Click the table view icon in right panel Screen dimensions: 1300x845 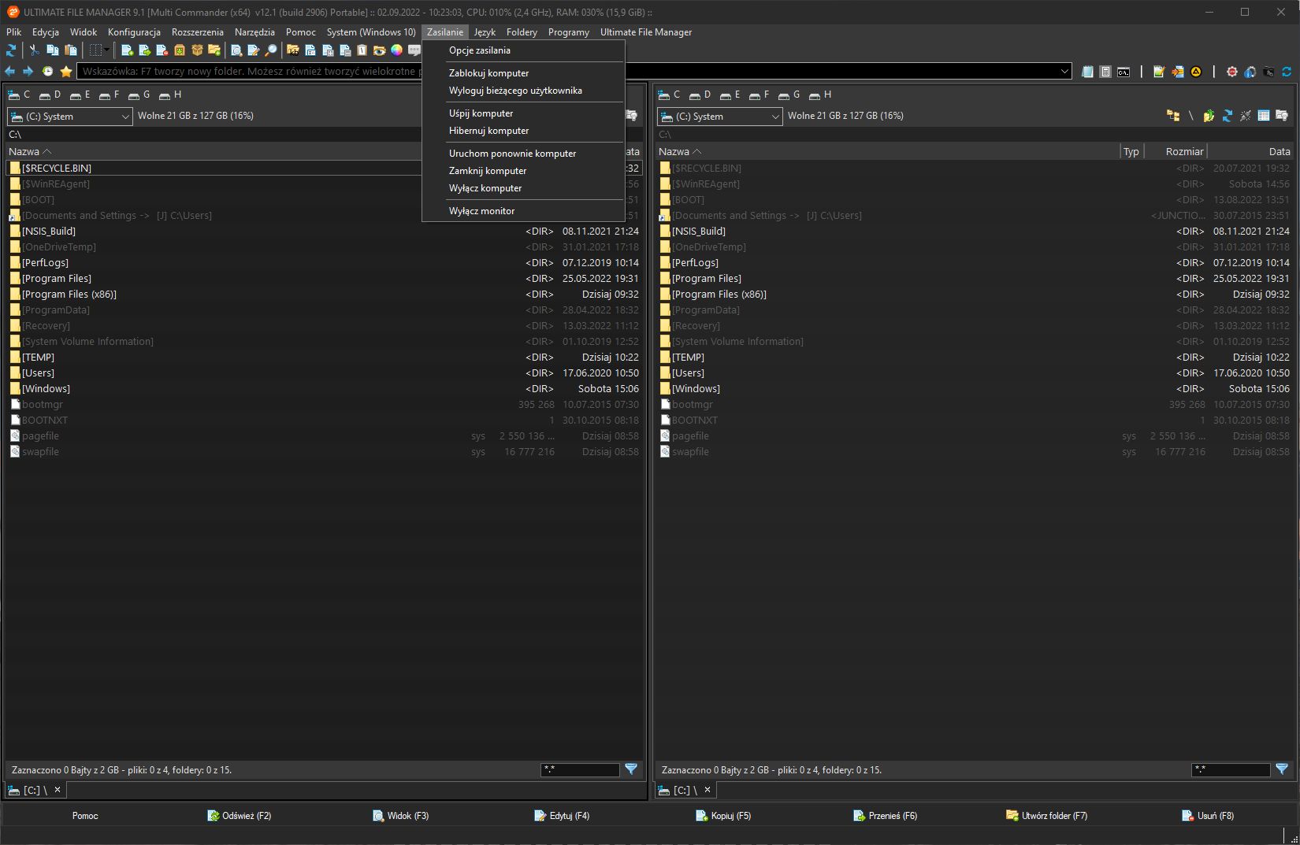[1264, 116]
